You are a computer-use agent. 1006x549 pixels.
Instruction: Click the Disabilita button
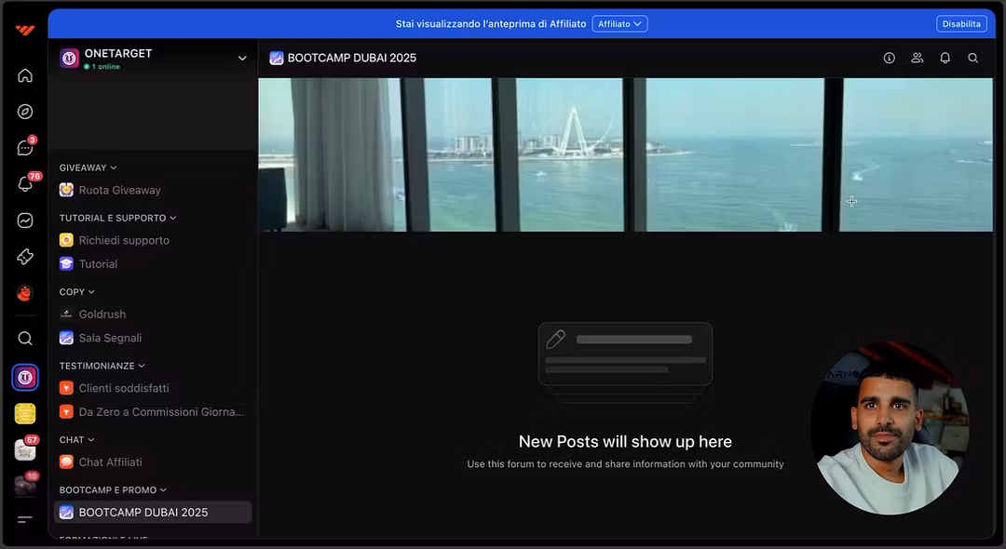(x=961, y=23)
